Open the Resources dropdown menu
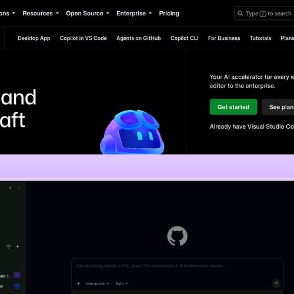This screenshot has width=294, height=294. coord(41,14)
